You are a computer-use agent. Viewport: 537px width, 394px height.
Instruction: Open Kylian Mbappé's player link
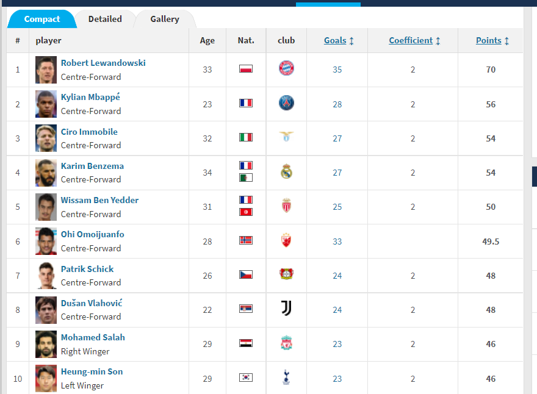[90, 97]
